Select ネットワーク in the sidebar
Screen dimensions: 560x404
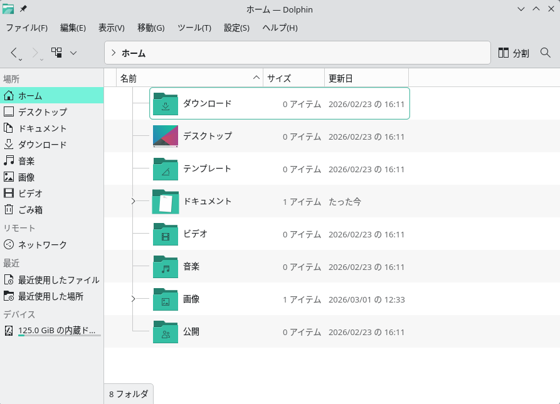pos(42,245)
